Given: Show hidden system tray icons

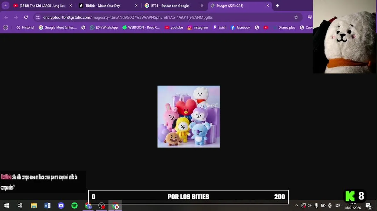Looking at the screenshot, I should tap(297, 206).
